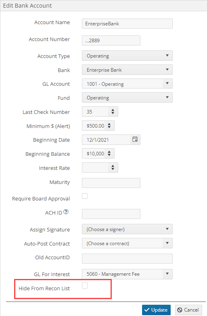Click into the Account Name field
Screen dimensions: 207x316
point(127,24)
